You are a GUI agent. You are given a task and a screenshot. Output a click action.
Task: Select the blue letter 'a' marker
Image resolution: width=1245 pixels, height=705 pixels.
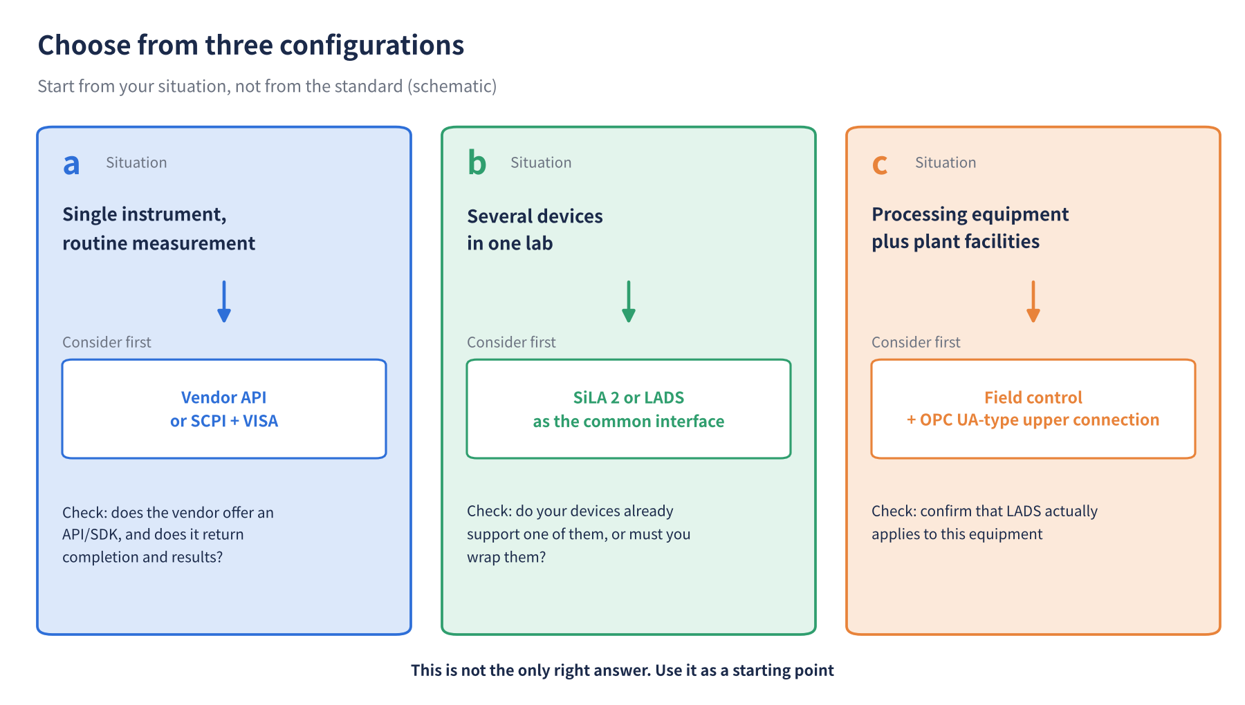pos(71,164)
